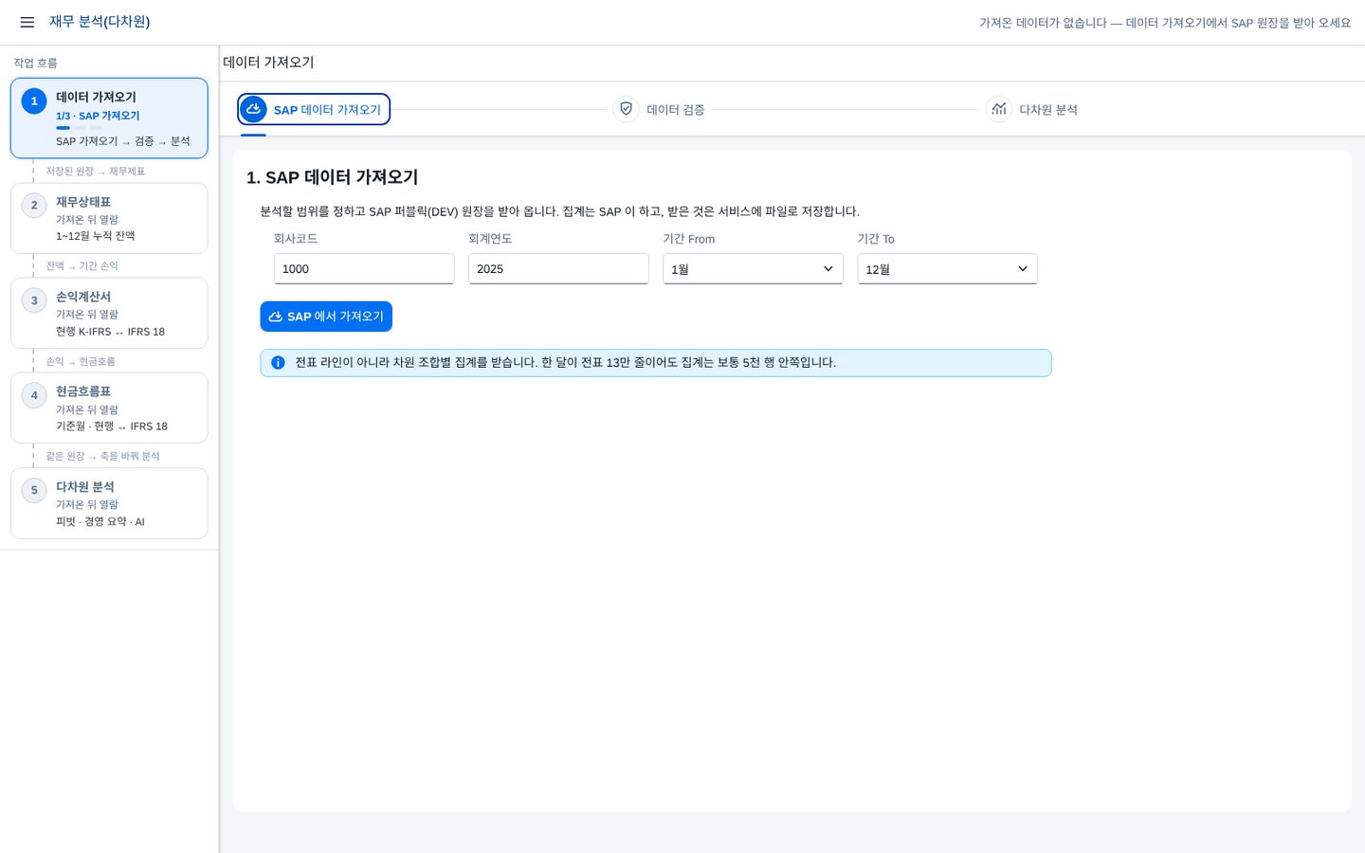Open the 손익계산서 workflow card

tap(109, 313)
